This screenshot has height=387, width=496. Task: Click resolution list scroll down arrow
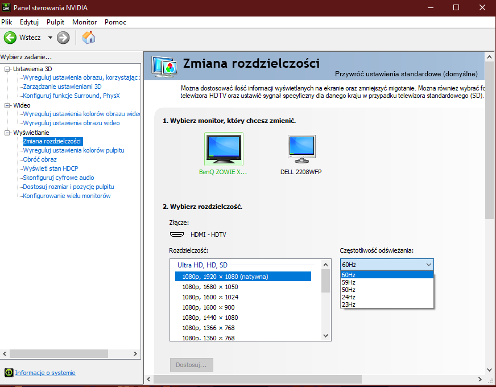click(326, 336)
